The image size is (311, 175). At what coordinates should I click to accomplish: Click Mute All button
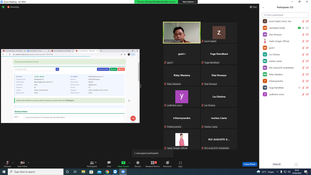pos(276,164)
